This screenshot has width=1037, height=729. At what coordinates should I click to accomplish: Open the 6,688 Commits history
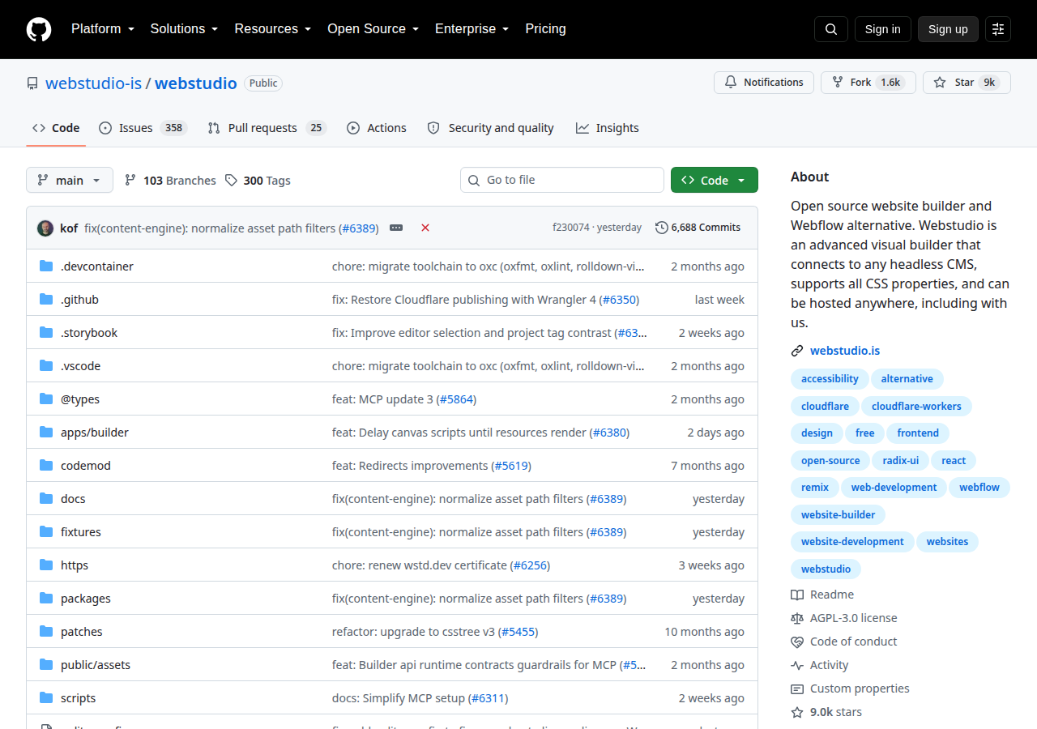[698, 228]
